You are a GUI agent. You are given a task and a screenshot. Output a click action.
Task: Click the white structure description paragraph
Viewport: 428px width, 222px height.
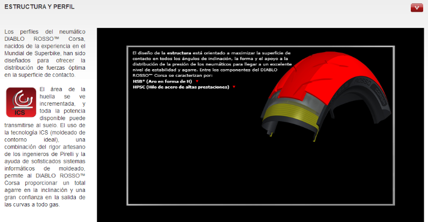(211, 65)
